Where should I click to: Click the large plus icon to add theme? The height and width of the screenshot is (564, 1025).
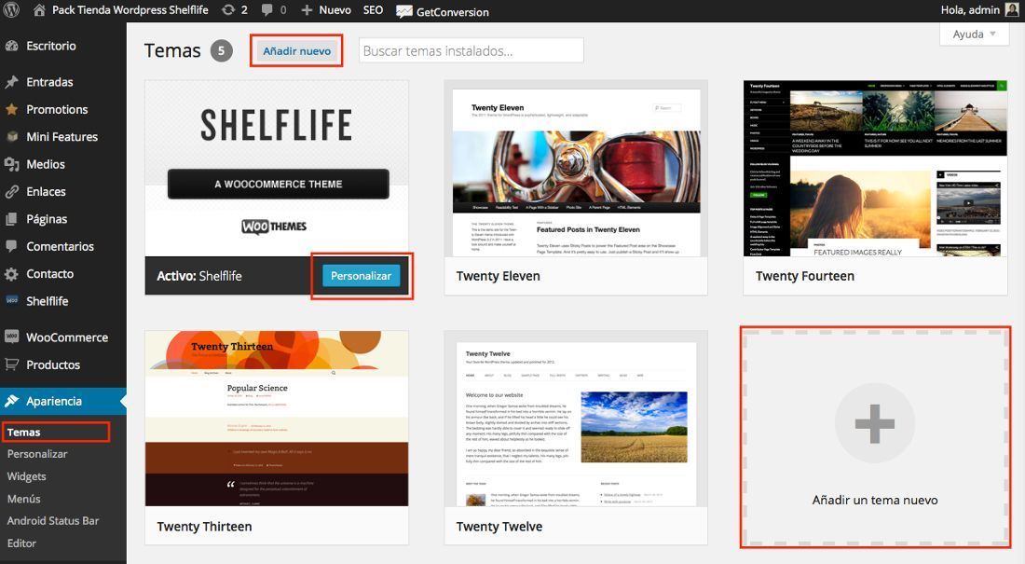875,423
